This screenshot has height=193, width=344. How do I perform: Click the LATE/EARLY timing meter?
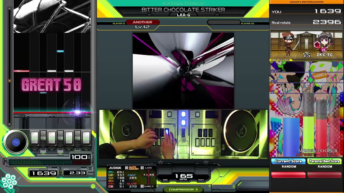148,178
